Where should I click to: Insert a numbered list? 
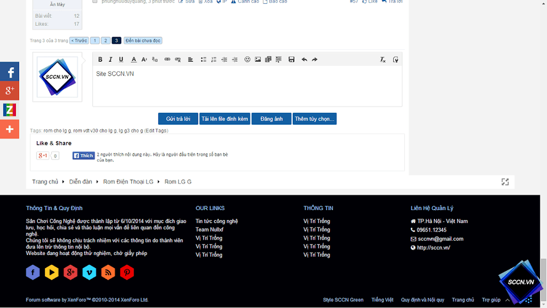click(214, 60)
